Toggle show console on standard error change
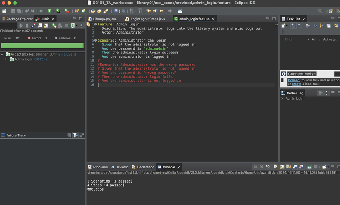Image resolution: width=340 pixels, height=205 pixels. (x=301, y=167)
